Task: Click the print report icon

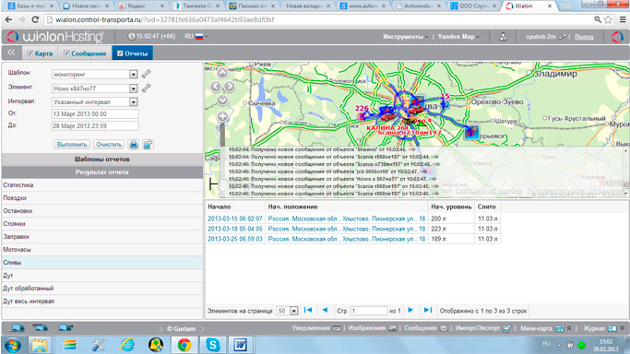Action: [x=134, y=145]
